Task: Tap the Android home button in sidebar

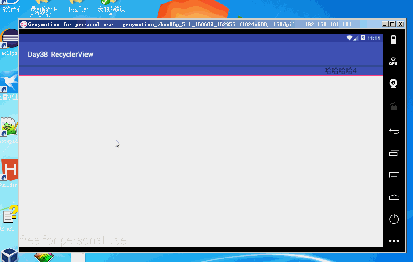Action: pos(394,197)
